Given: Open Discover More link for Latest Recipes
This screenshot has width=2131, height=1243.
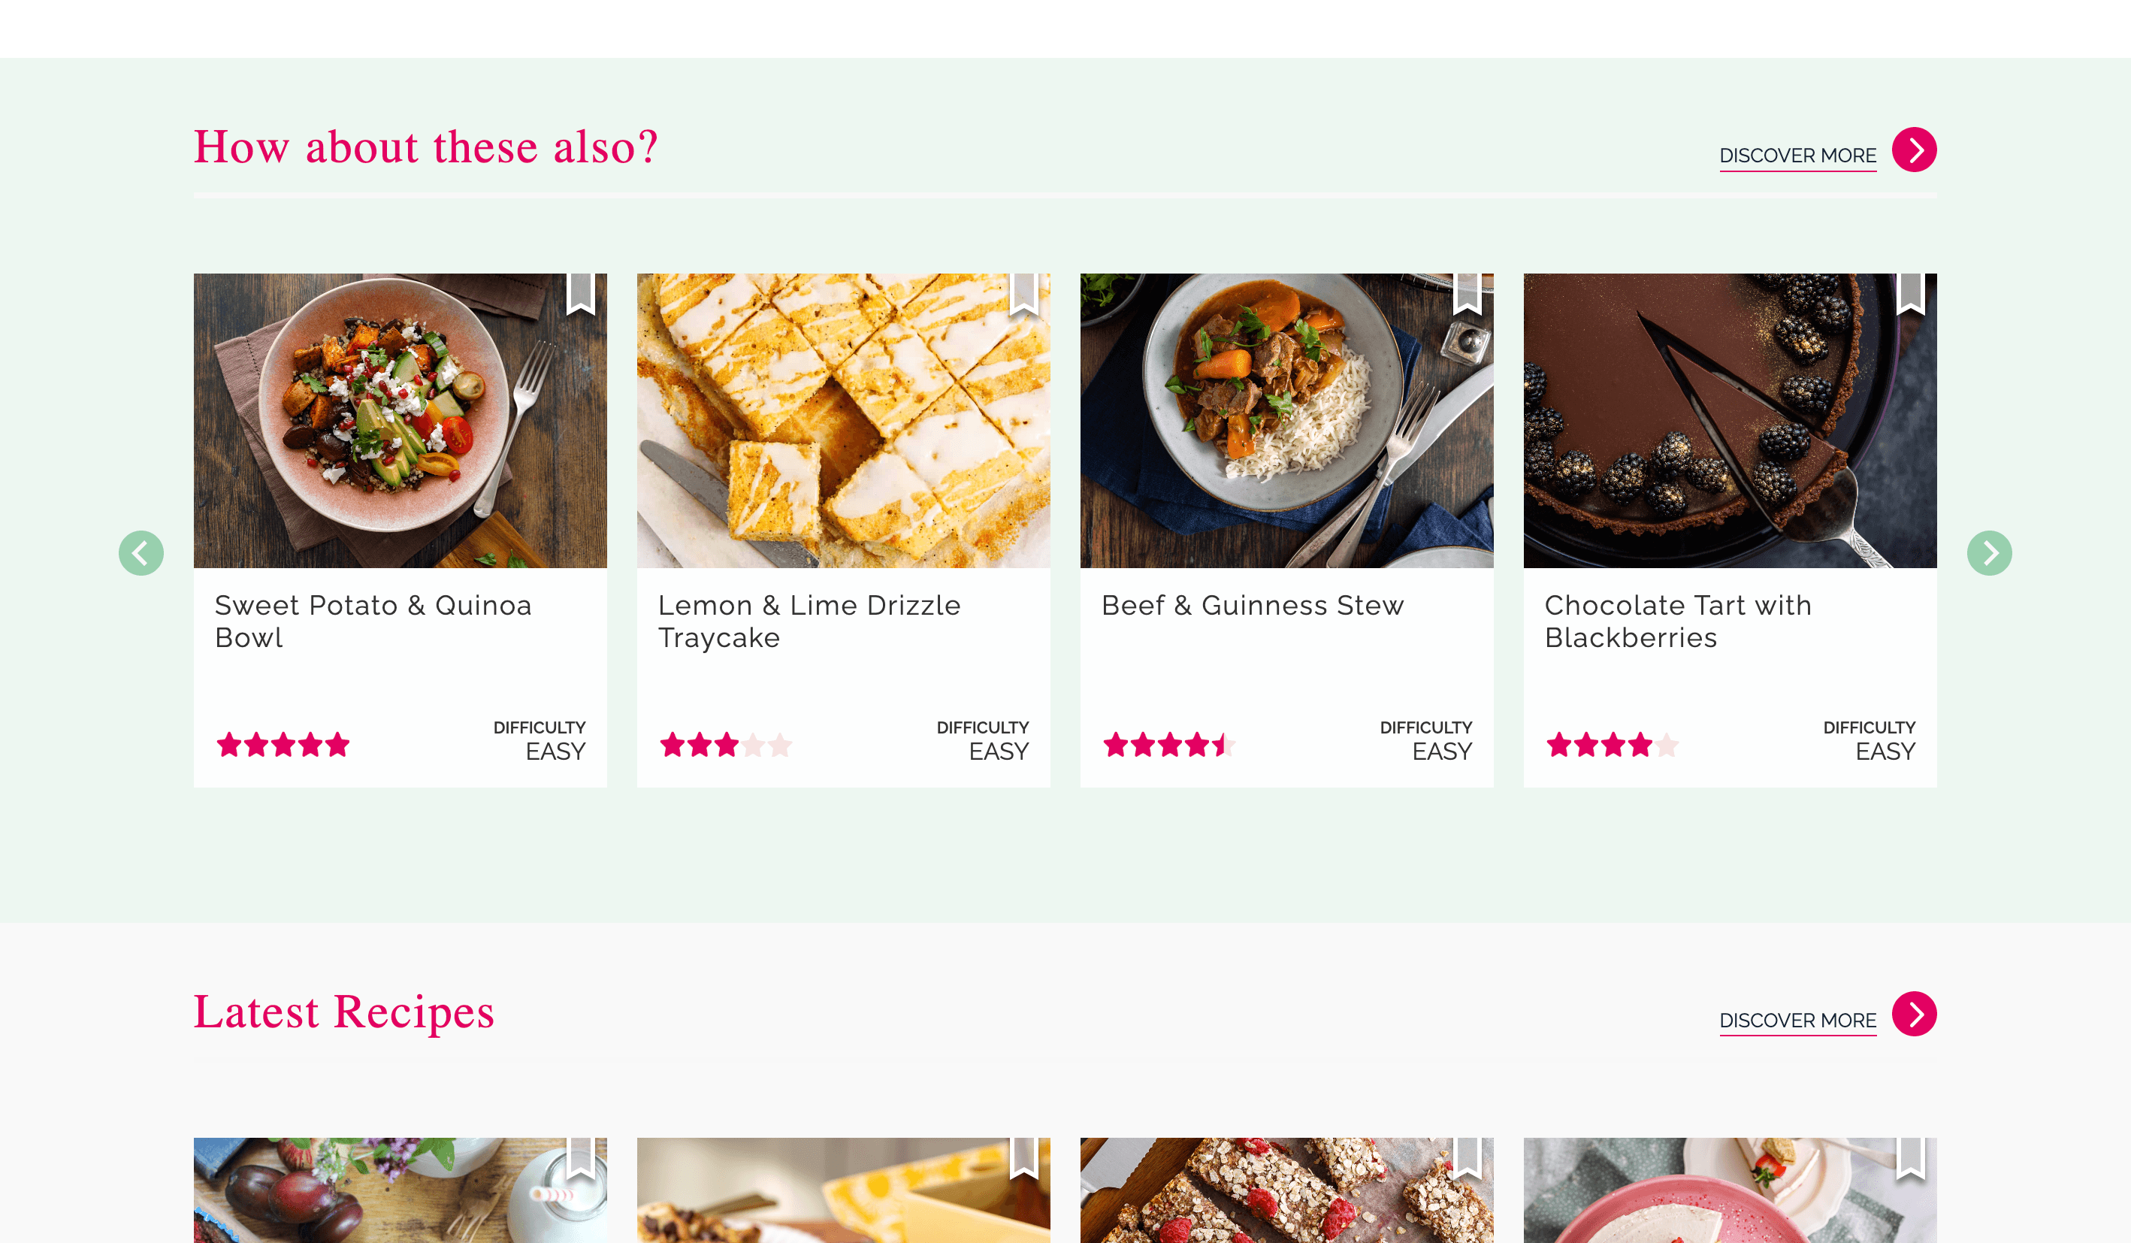Looking at the screenshot, I should pyautogui.click(x=1798, y=1021).
